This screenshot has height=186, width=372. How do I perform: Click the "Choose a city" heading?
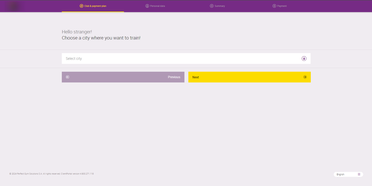click(101, 38)
